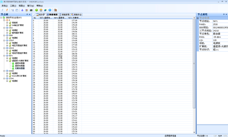
Task: Open the green question mark help icon
Action: [x=36, y=10]
